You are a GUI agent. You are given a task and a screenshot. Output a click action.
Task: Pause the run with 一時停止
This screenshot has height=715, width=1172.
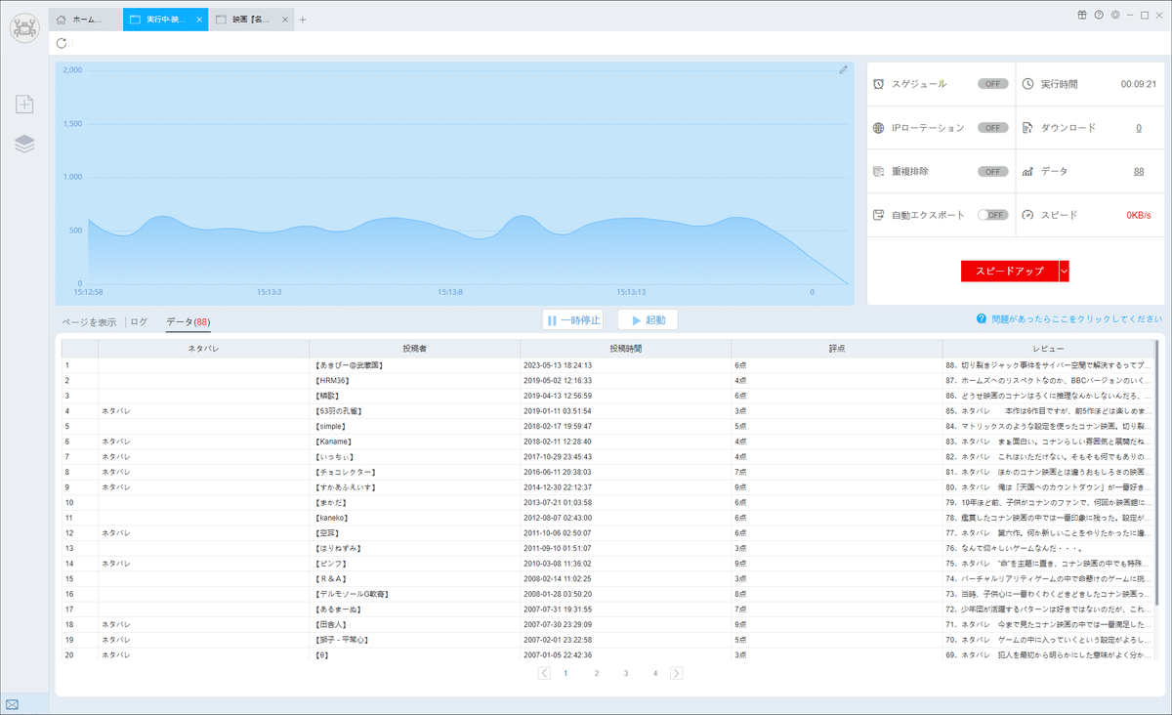coord(574,319)
